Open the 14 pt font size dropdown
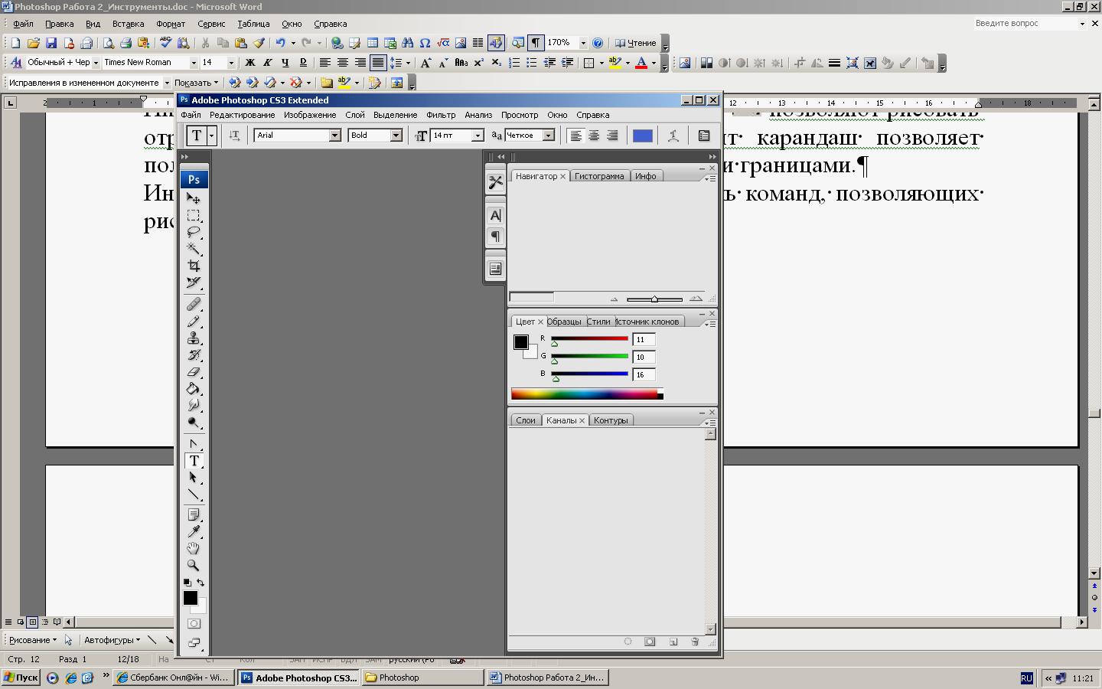 478,136
